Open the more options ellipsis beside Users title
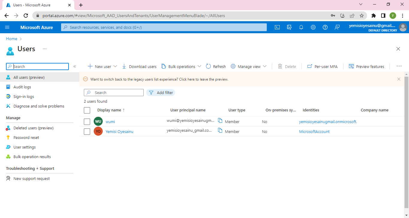The image size is (409, 218). 45,49
